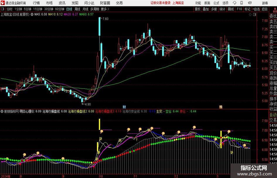Click the 画线 drawing toolbar button
This screenshot has height=178, width=277.
[x=231, y=9]
